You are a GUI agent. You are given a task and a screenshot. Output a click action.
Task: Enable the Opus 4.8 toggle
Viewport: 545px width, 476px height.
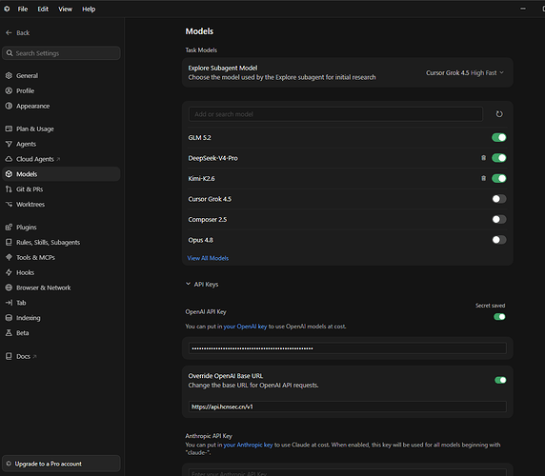coord(498,240)
